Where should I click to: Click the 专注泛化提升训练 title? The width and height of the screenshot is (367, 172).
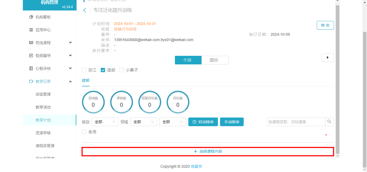(x=113, y=10)
